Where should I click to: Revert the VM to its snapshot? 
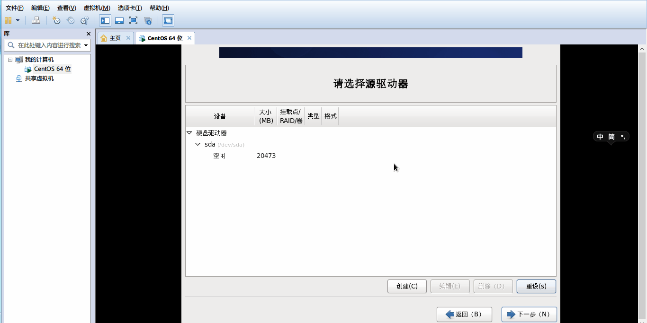71,20
